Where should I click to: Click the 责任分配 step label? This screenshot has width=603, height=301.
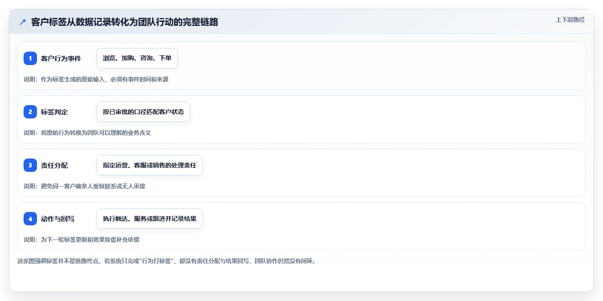point(54,165)
